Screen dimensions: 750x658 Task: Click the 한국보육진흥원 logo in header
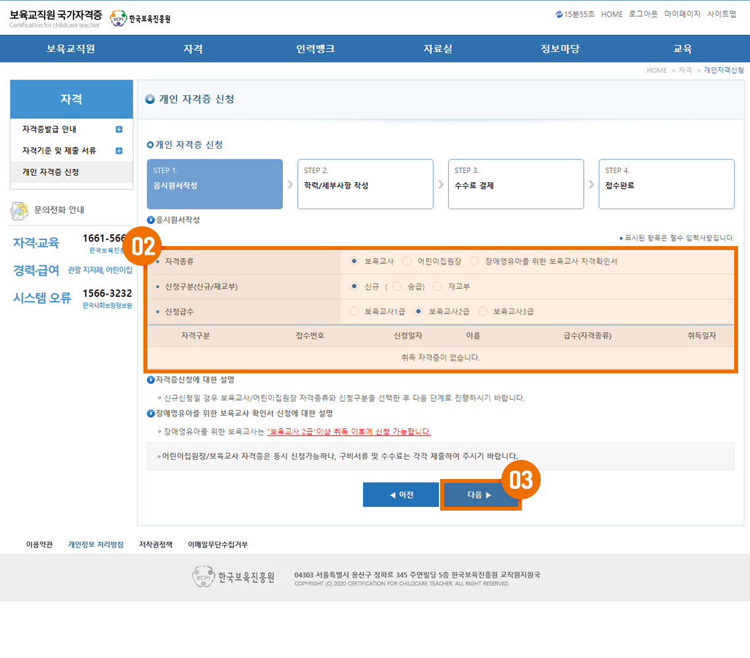pyautogui.click(x=140, y=18)
